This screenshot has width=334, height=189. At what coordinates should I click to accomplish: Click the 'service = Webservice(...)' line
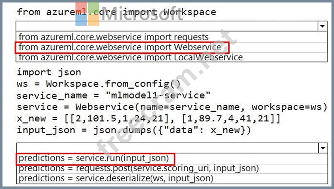pos(169,107)
